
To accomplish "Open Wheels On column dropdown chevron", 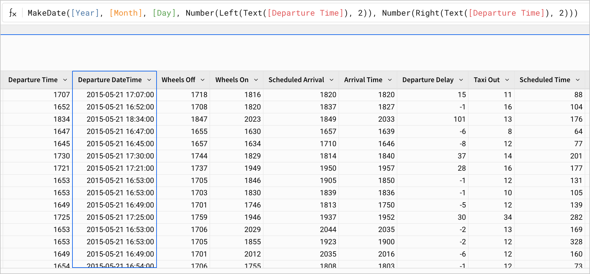I will (x=256, y=80).
